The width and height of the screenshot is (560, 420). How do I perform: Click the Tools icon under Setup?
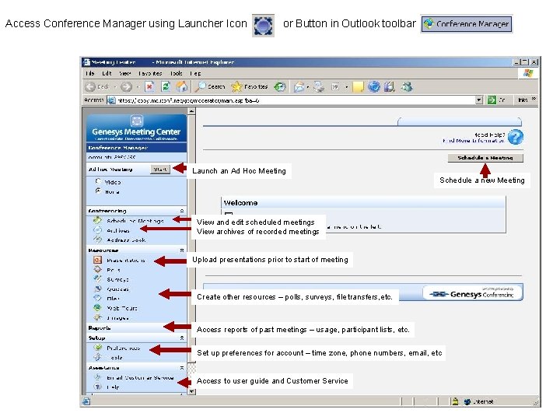[97, 357]
